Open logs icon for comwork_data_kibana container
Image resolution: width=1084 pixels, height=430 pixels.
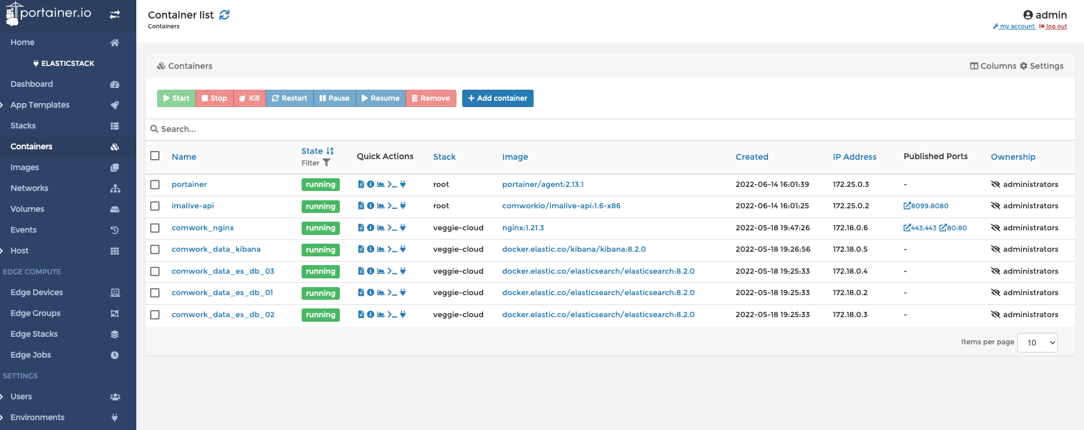[361, 249]
